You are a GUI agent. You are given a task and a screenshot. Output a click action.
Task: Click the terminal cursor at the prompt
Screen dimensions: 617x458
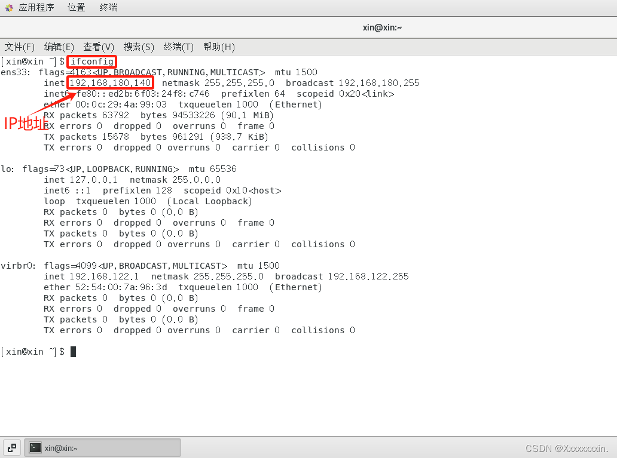(x=73, y=352)
